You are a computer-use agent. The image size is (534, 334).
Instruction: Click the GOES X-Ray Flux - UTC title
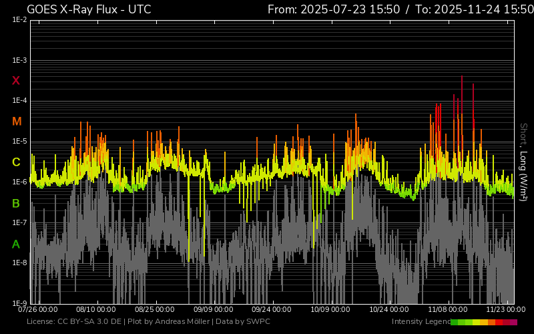[x=89, y=9]
